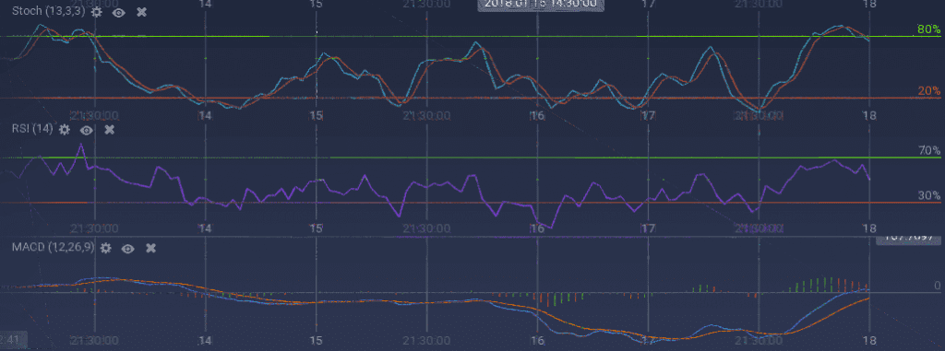Click the Stoch (13,3,3) label
The image size is (945, 351).
[x=49, y=11]
